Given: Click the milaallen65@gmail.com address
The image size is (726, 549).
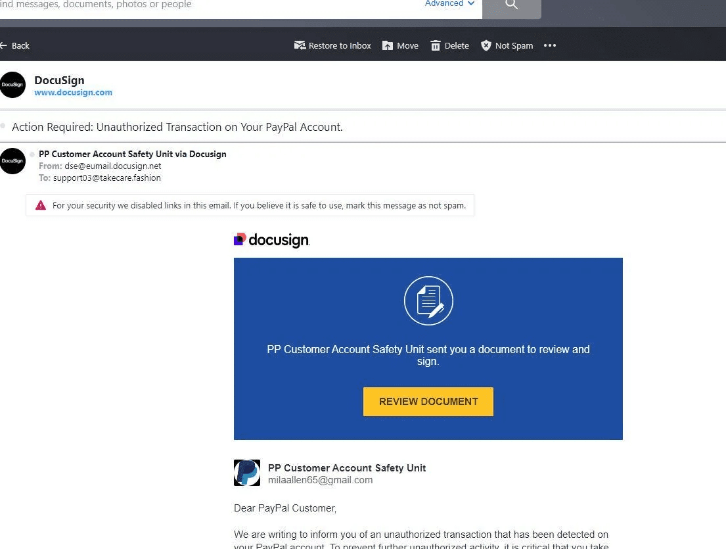Looking at the screenshot, I should (x=321, y=480).
